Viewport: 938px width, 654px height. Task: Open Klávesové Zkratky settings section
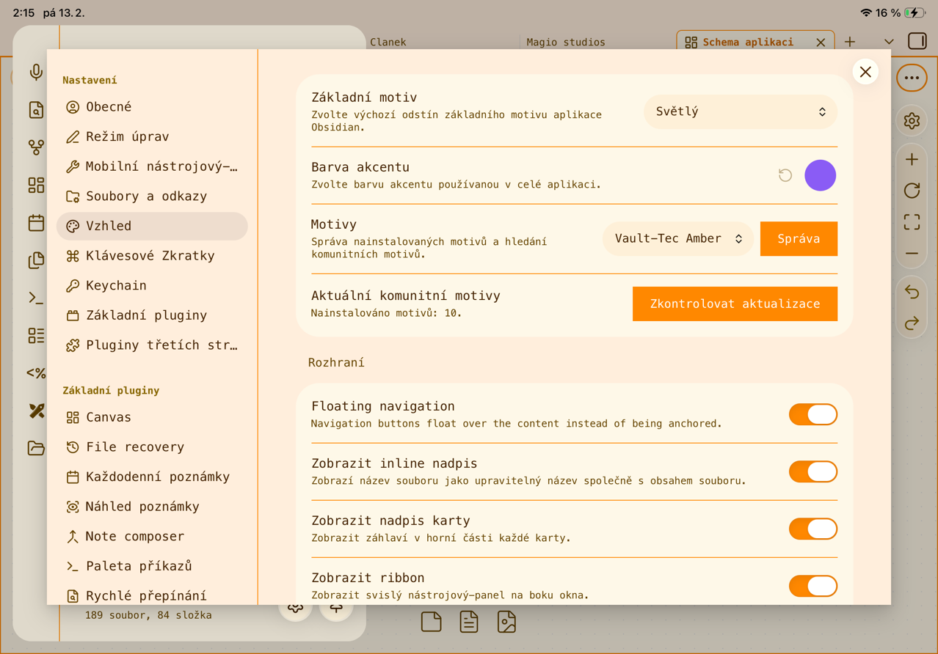[150, 256]
